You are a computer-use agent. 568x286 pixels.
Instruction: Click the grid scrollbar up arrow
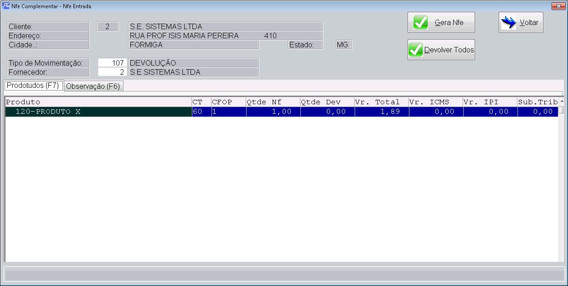[x=562, y=101]
